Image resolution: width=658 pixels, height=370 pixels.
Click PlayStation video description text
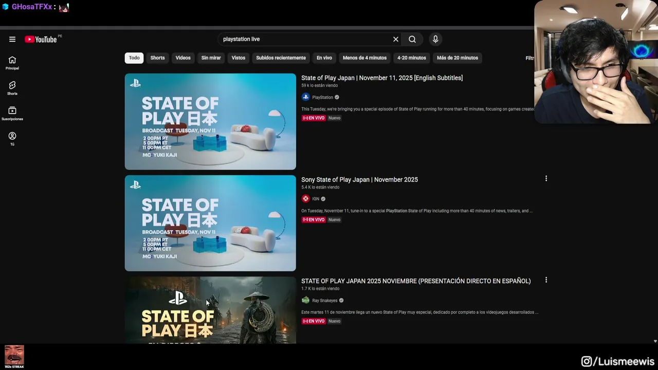(418, 109)
